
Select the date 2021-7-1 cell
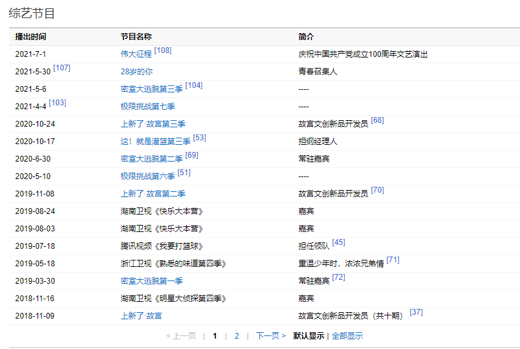point(30,54)
